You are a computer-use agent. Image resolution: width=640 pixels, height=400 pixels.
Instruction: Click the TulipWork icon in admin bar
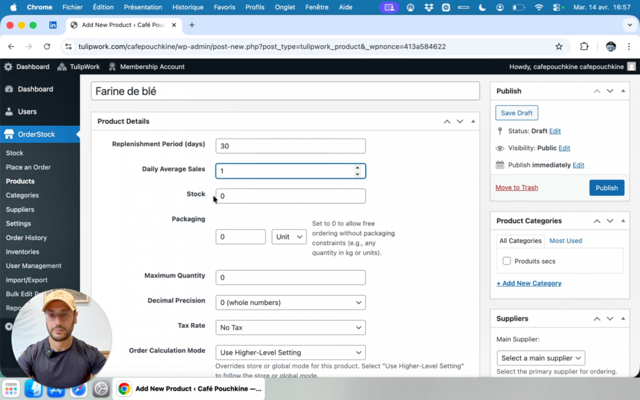(62, 67)
